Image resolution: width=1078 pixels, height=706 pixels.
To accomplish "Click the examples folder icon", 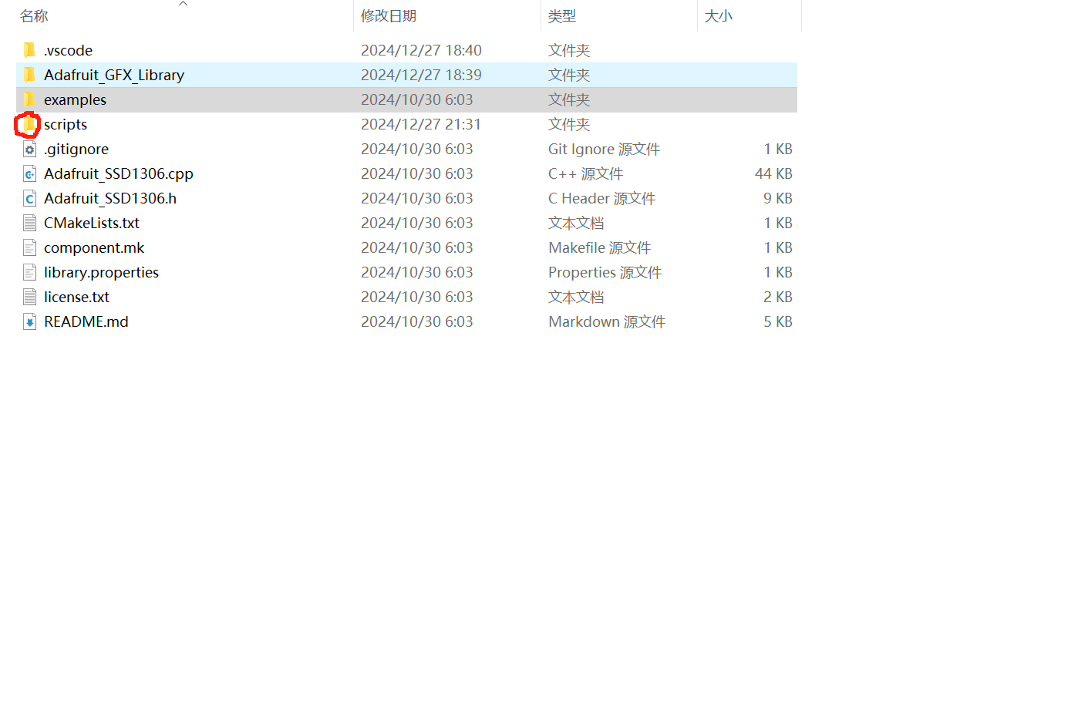I will pyautogui.click(x=29, y=99).
